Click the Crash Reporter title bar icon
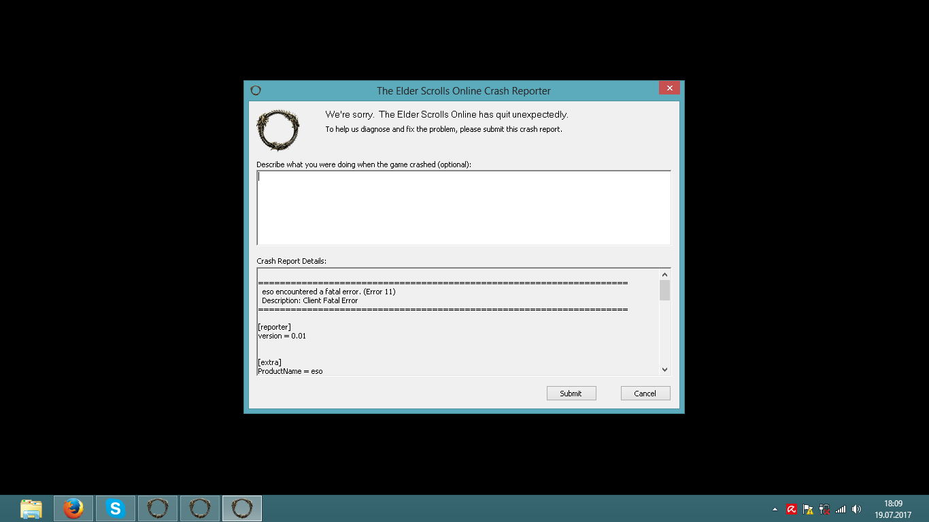This screenshot has width=929, height=522. click(256, 90)
